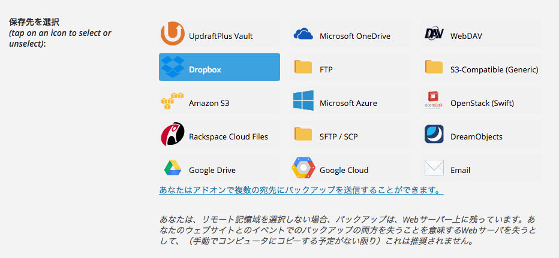This screenshot has height=258, width=559.
Task: Select the Google Cloud hexagon icon
Action: tap(303, 167)
